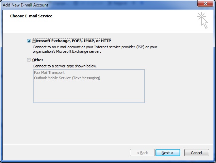Select Microsoft Exchange, POP3, IMAP, or HTTP radio button
The width and height of the screenshot is (216, 163).
pyautogui.click(x=29, y=41)
